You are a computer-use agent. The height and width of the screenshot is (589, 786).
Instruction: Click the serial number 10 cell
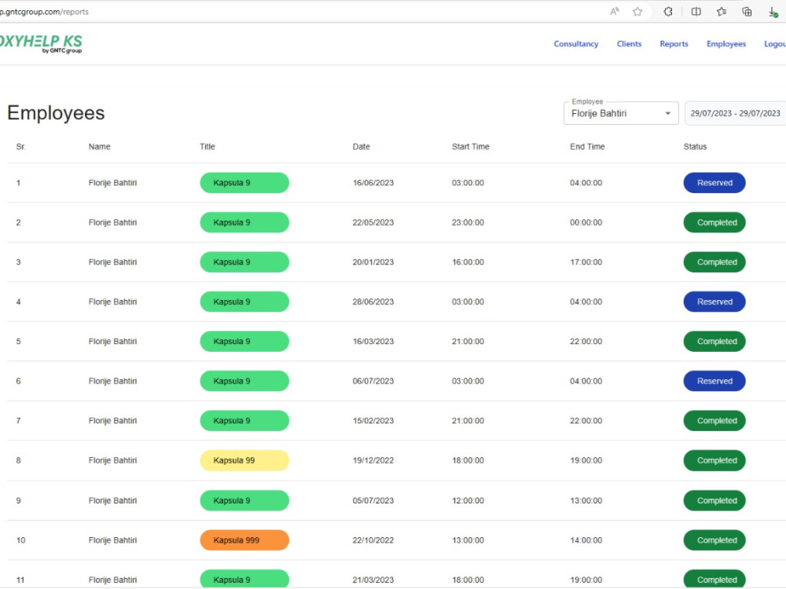pyautogui.click(x=20, y=540)
